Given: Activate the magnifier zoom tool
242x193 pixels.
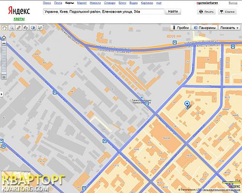Looking at the screenshot, I should [12, 28].
